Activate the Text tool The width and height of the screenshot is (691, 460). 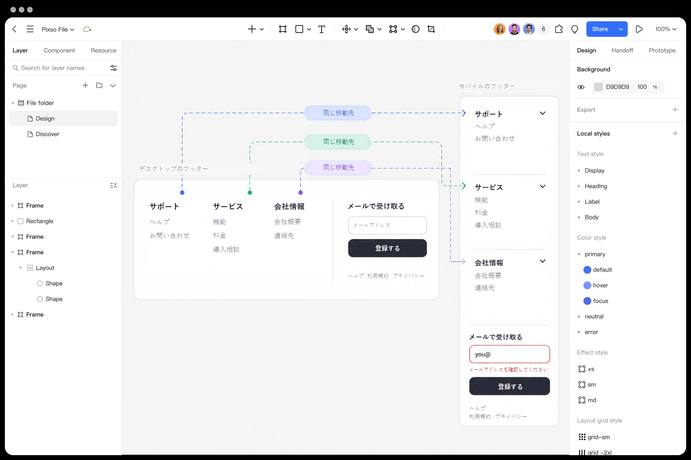pyautogui.click(x=322, y=29)
